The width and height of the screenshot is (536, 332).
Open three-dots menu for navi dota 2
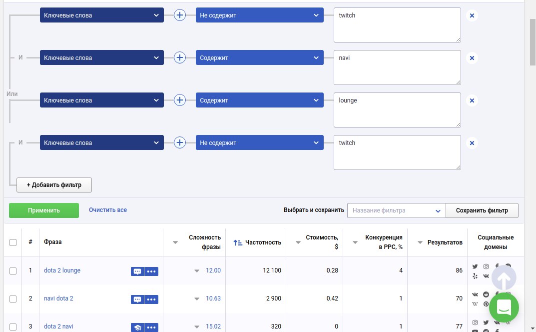click(x=151, y=299)
